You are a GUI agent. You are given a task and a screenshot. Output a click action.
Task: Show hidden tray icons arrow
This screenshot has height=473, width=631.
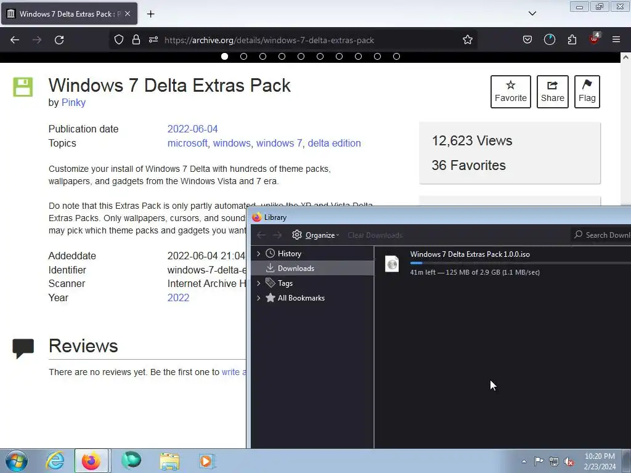click(524, 461)
